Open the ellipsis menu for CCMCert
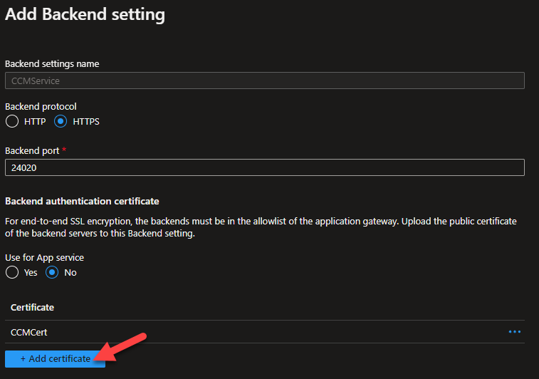This screenshot has width=539, height=379. point(515,332)
